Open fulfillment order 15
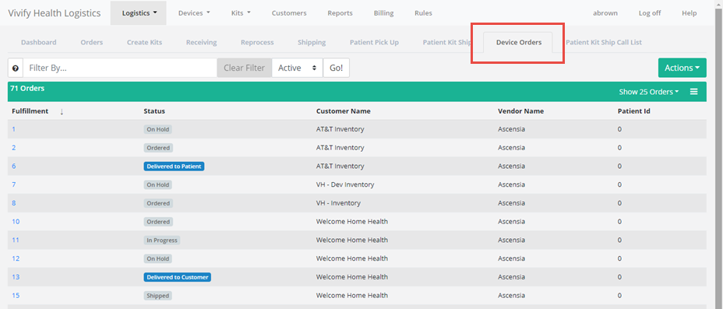723x309 pixels. (16, 295)
